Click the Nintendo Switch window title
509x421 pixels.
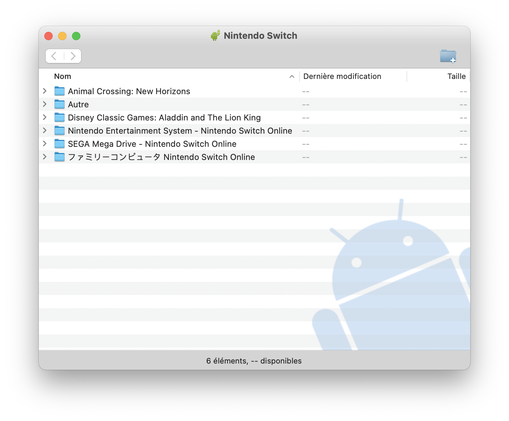click(x=260, y=36)
